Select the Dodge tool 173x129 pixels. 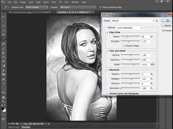[x=3, y=75]
